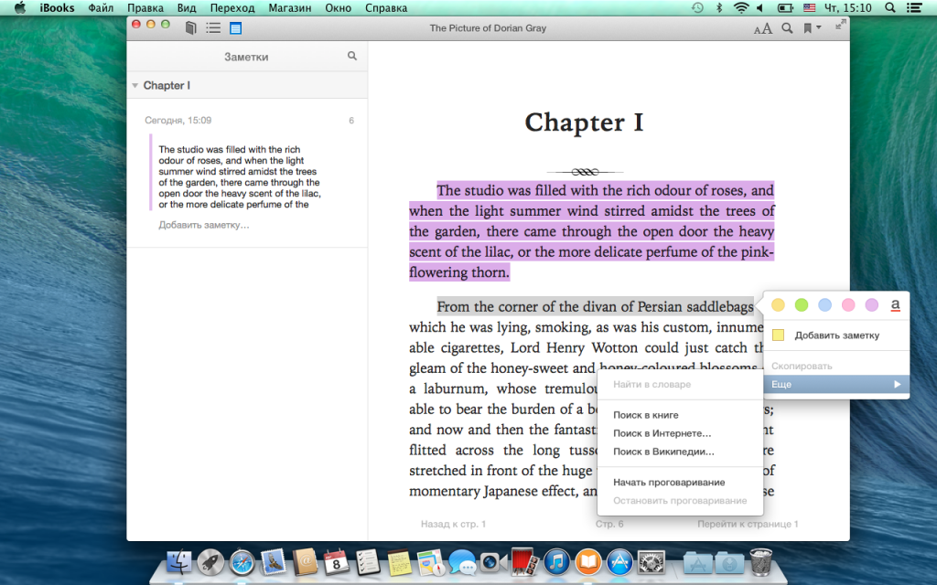Click the Chapter I heading in the page
The width and height of the screenshot is (937, 585).
(584, 122)
